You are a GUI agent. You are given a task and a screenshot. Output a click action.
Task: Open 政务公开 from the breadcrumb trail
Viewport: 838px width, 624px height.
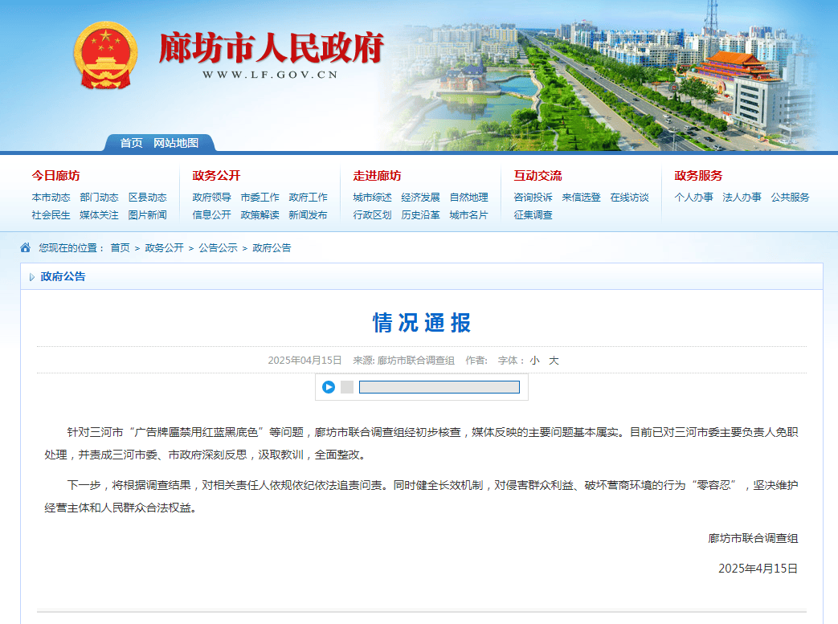tap(163, 248)
